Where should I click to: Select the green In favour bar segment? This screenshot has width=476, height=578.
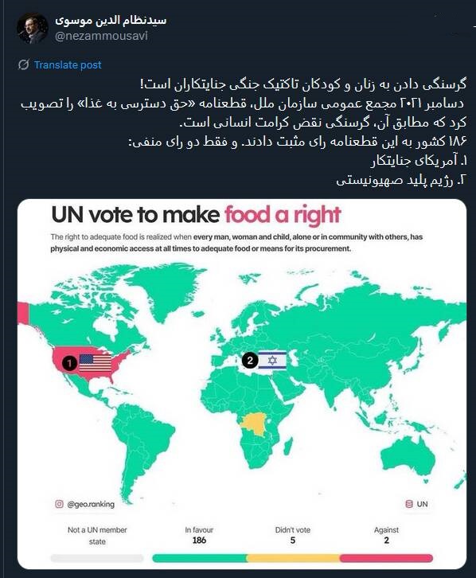click(200, 558)
